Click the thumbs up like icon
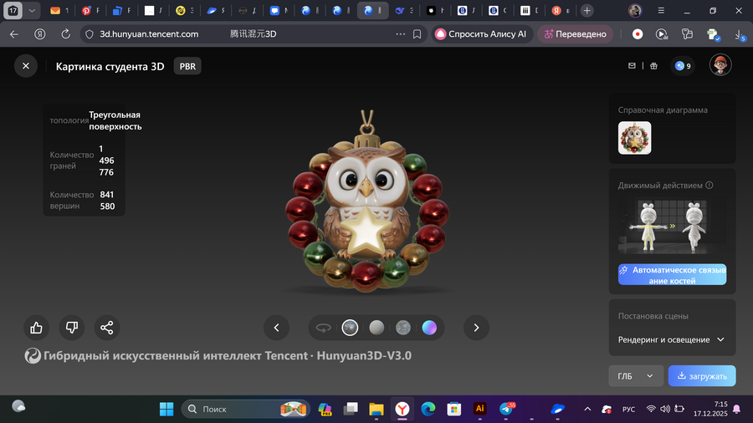 [37, 328]
